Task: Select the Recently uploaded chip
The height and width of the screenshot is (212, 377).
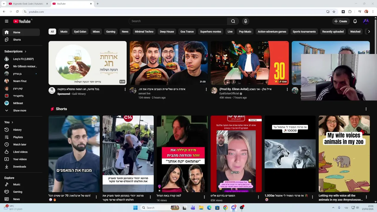Action: 333,32
